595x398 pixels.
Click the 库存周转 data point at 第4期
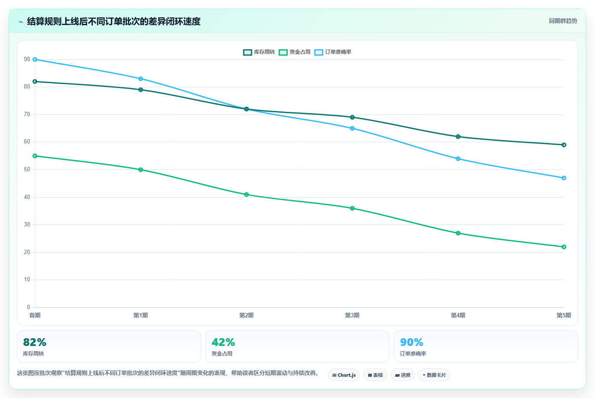click(458, 137)
